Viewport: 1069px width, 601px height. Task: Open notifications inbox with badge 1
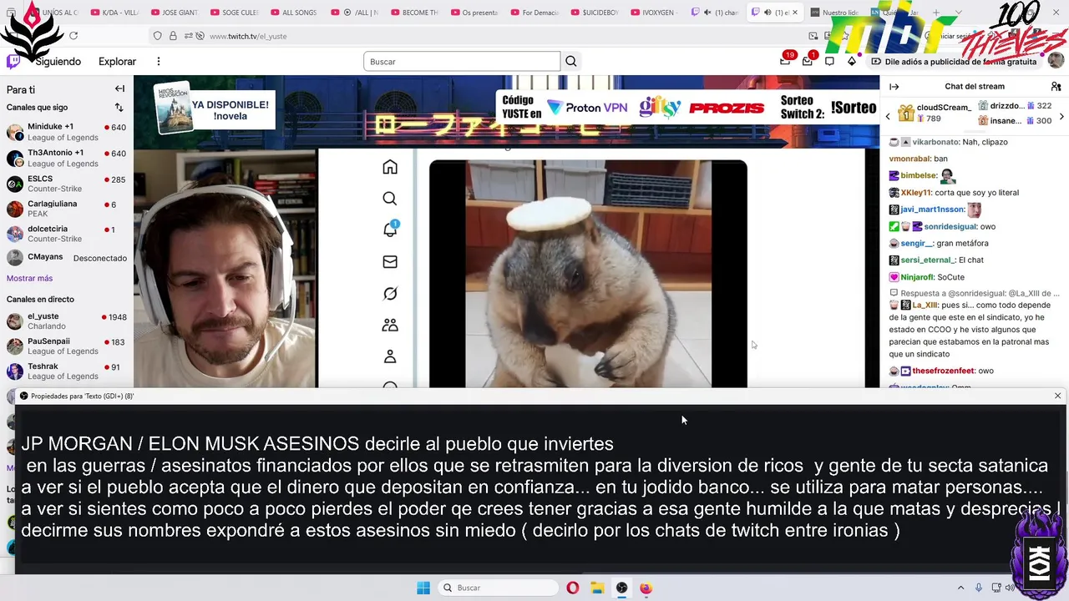click(x=808, y=61)
